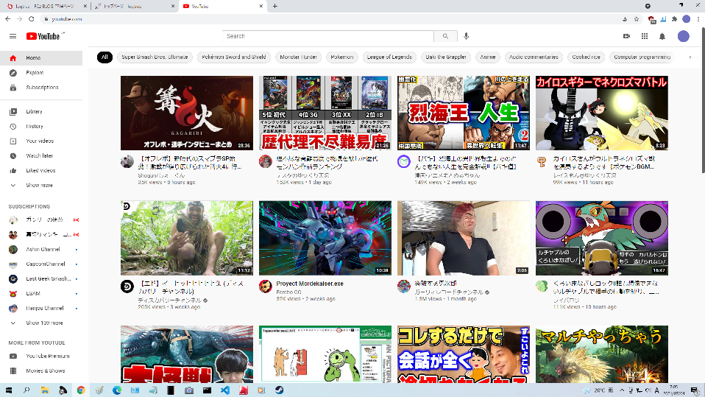
Task: Open a new browser tab
Action: [x=274, y=7]
